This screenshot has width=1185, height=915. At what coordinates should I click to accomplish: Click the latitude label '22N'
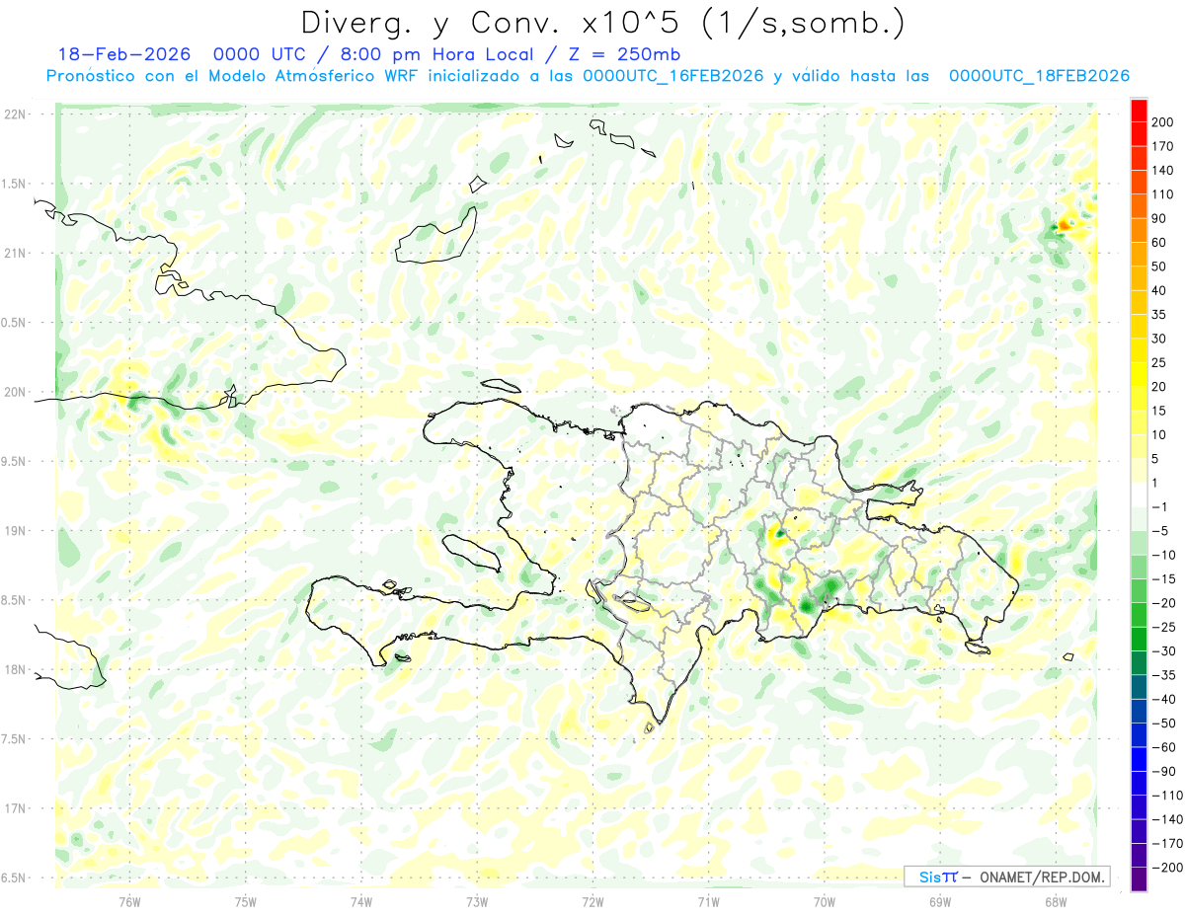(15, 114)
